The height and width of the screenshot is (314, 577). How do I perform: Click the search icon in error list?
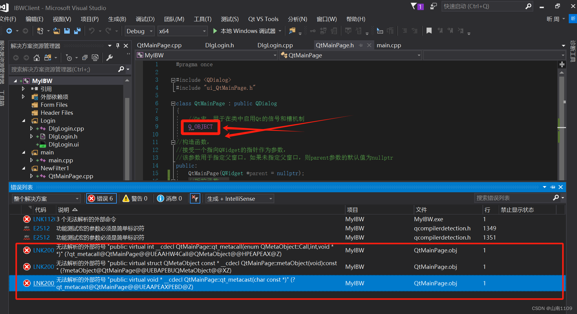tap(556, 198)
